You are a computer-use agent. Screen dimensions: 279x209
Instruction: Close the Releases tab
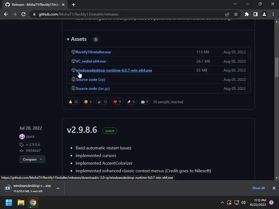pos(63,5)
